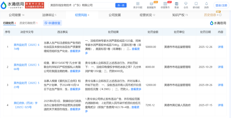Switch to 知识产权 tab
This screenshot has width=231, height=118.
click(x=180, y=15)
